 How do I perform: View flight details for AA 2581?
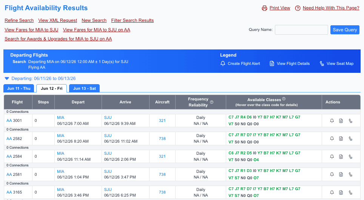pos(341,174)
